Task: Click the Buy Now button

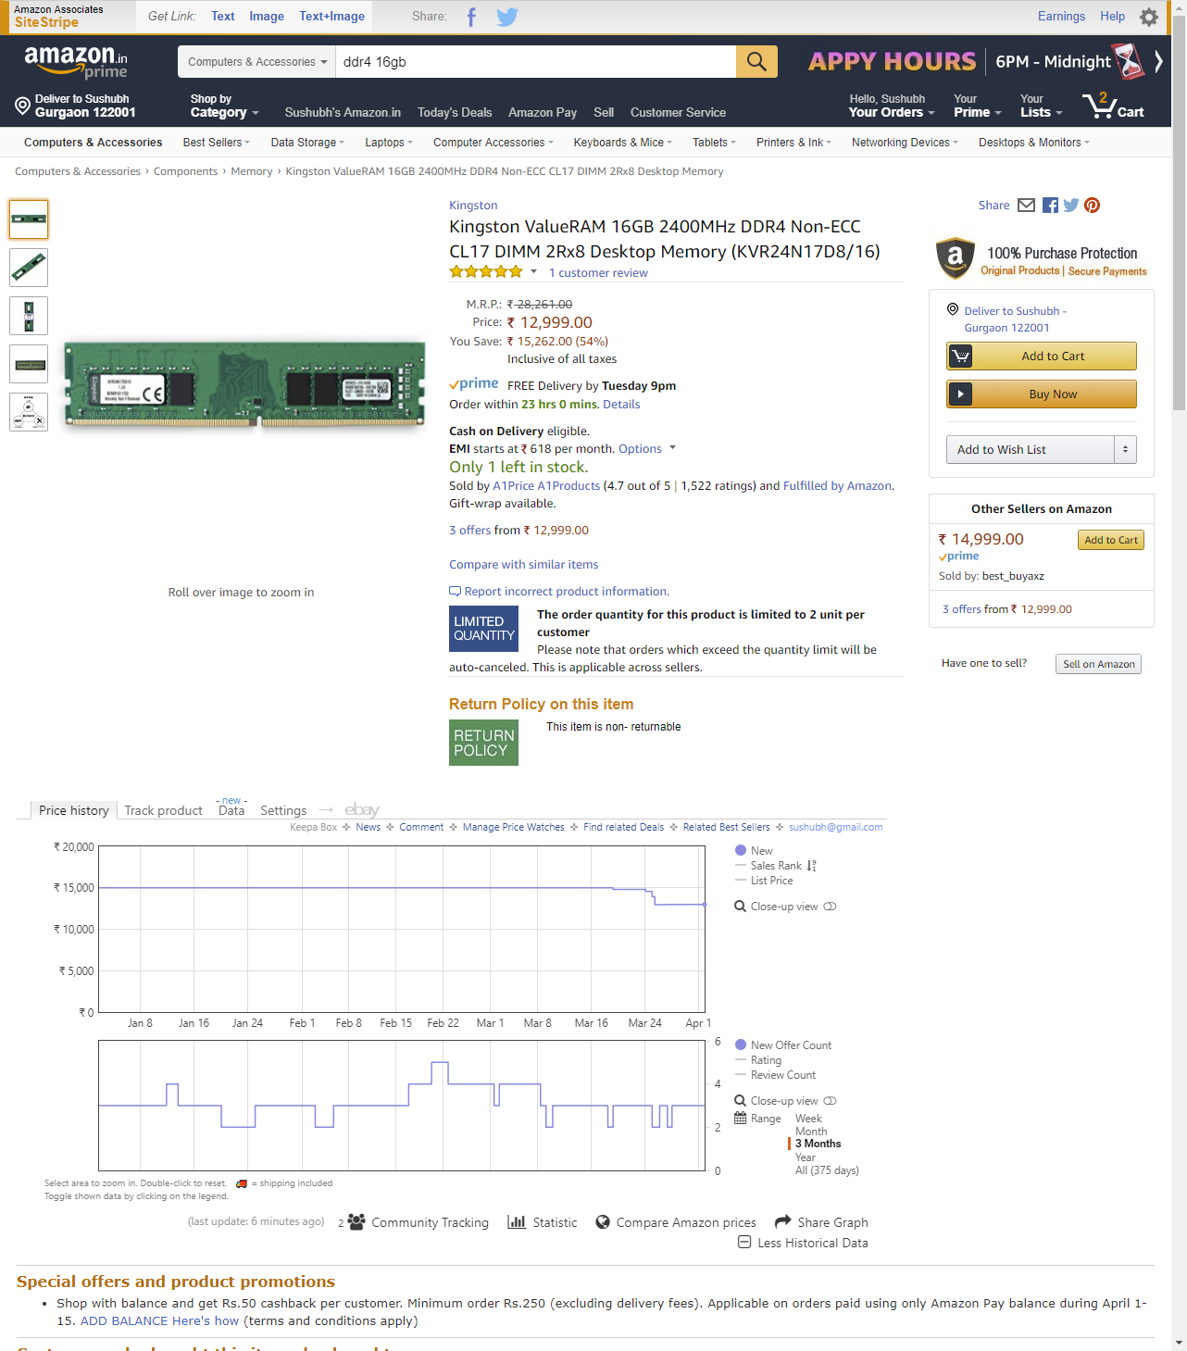Action: [x=1042, y=394]
